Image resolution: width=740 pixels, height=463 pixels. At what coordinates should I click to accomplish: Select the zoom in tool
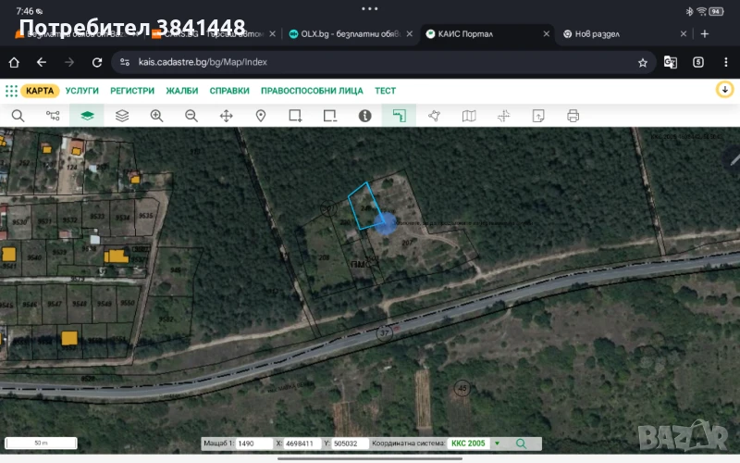(x=156, y=116)
